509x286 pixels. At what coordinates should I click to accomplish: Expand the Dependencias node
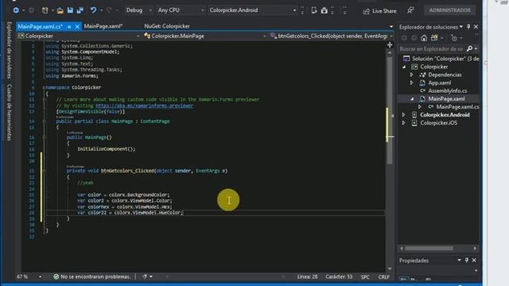412,75
